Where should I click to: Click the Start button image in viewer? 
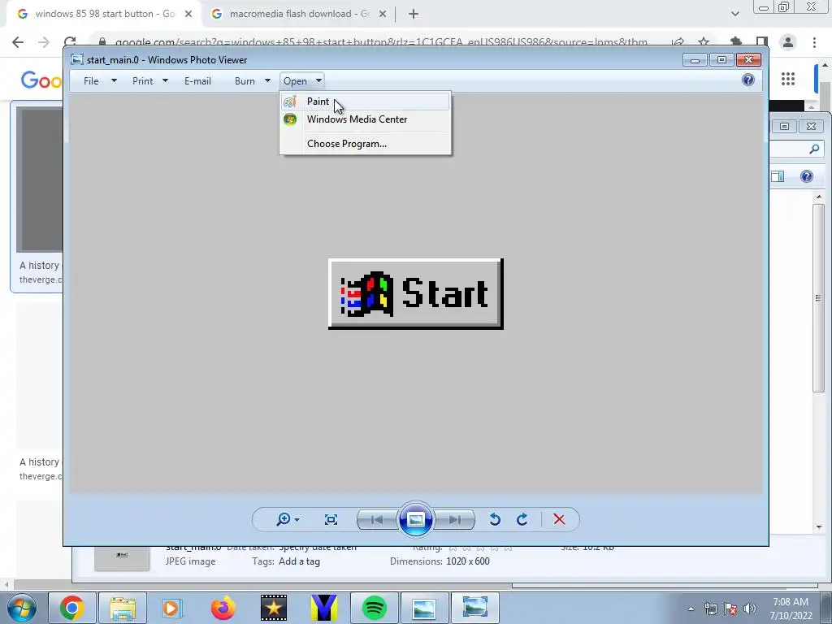click(415, 294)
